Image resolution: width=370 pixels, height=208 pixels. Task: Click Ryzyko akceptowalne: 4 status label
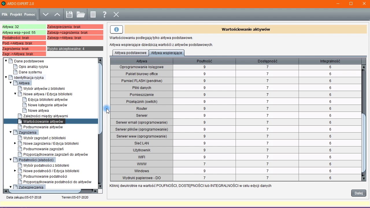pos(75,49)
